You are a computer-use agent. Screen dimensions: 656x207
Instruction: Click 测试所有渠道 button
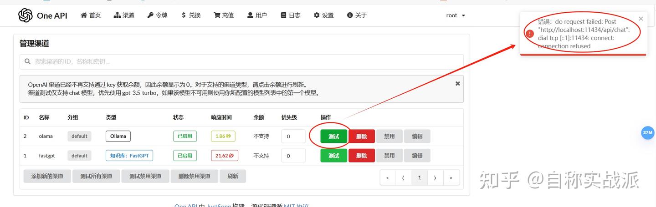[96, 176]
